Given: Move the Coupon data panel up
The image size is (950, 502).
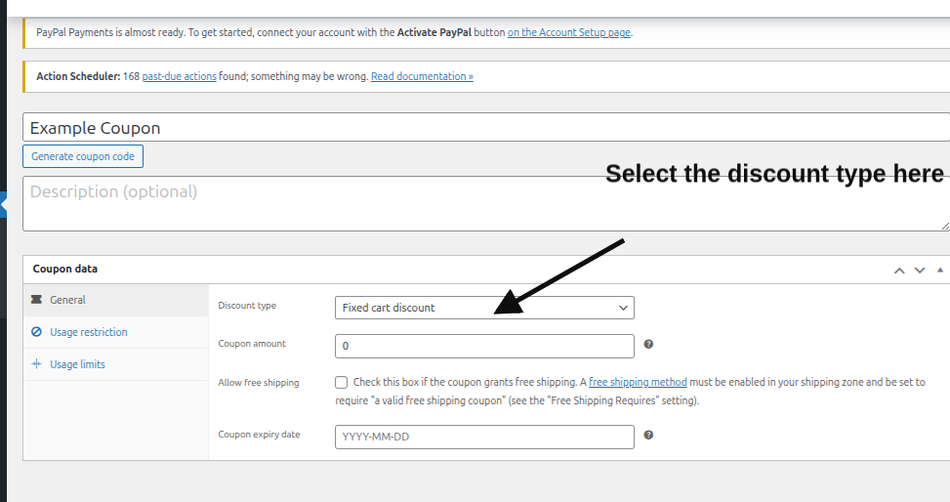Looking at the screenshot, I should (x=899, y=270).
